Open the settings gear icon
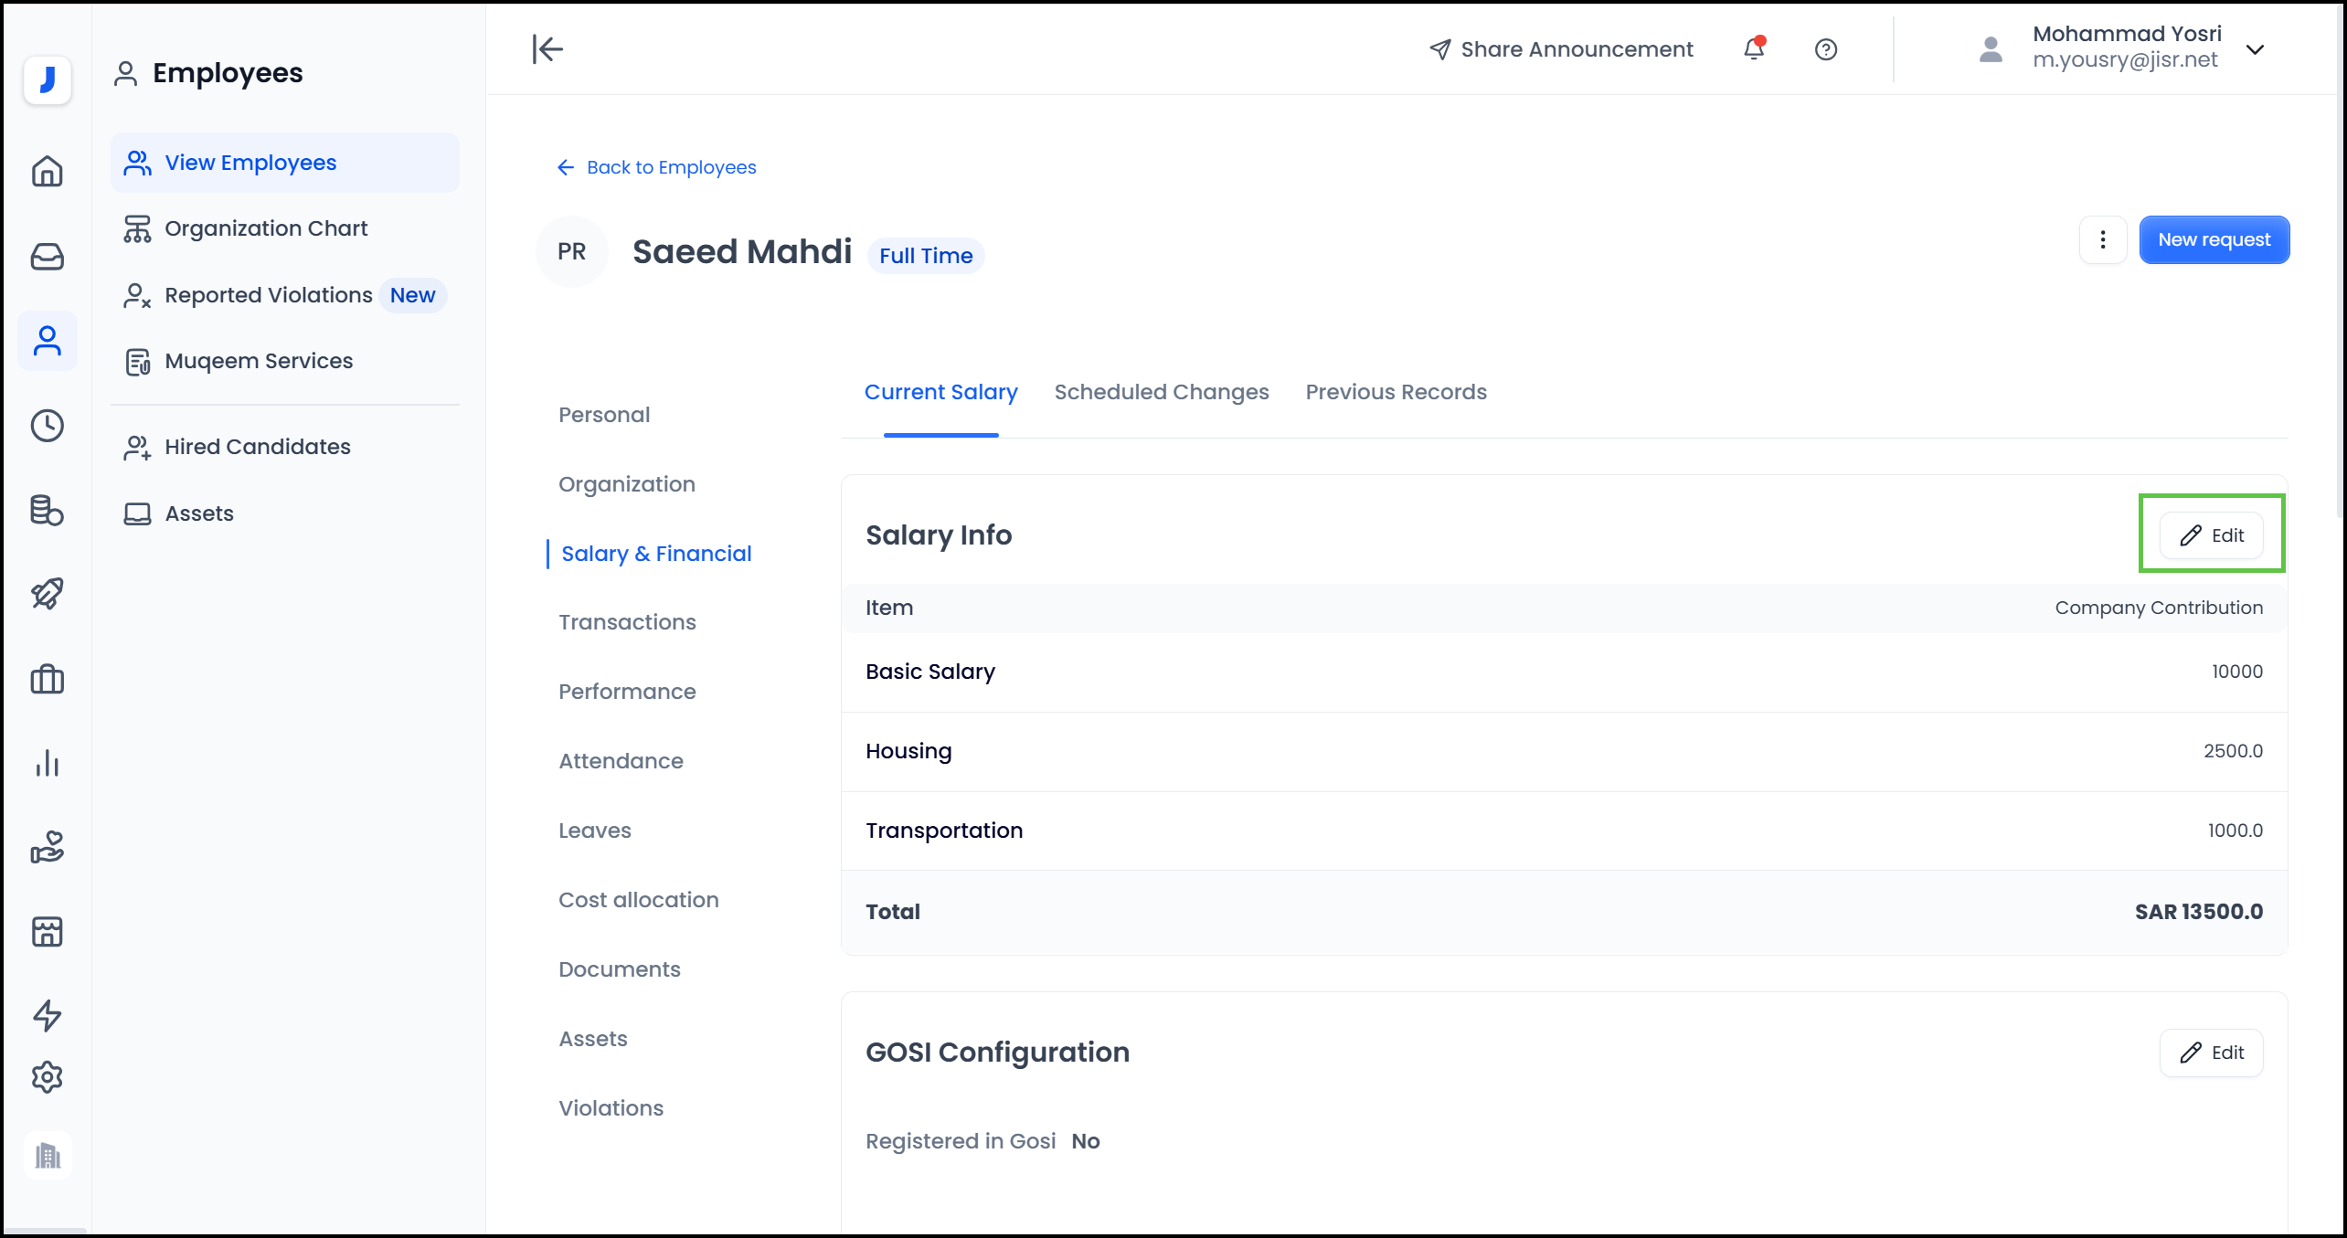 (x=48, y=1077)
